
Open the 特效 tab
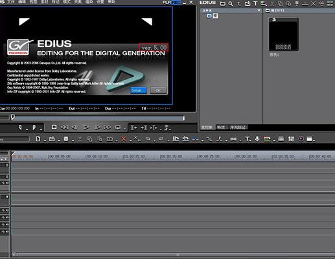click(222, 128)
